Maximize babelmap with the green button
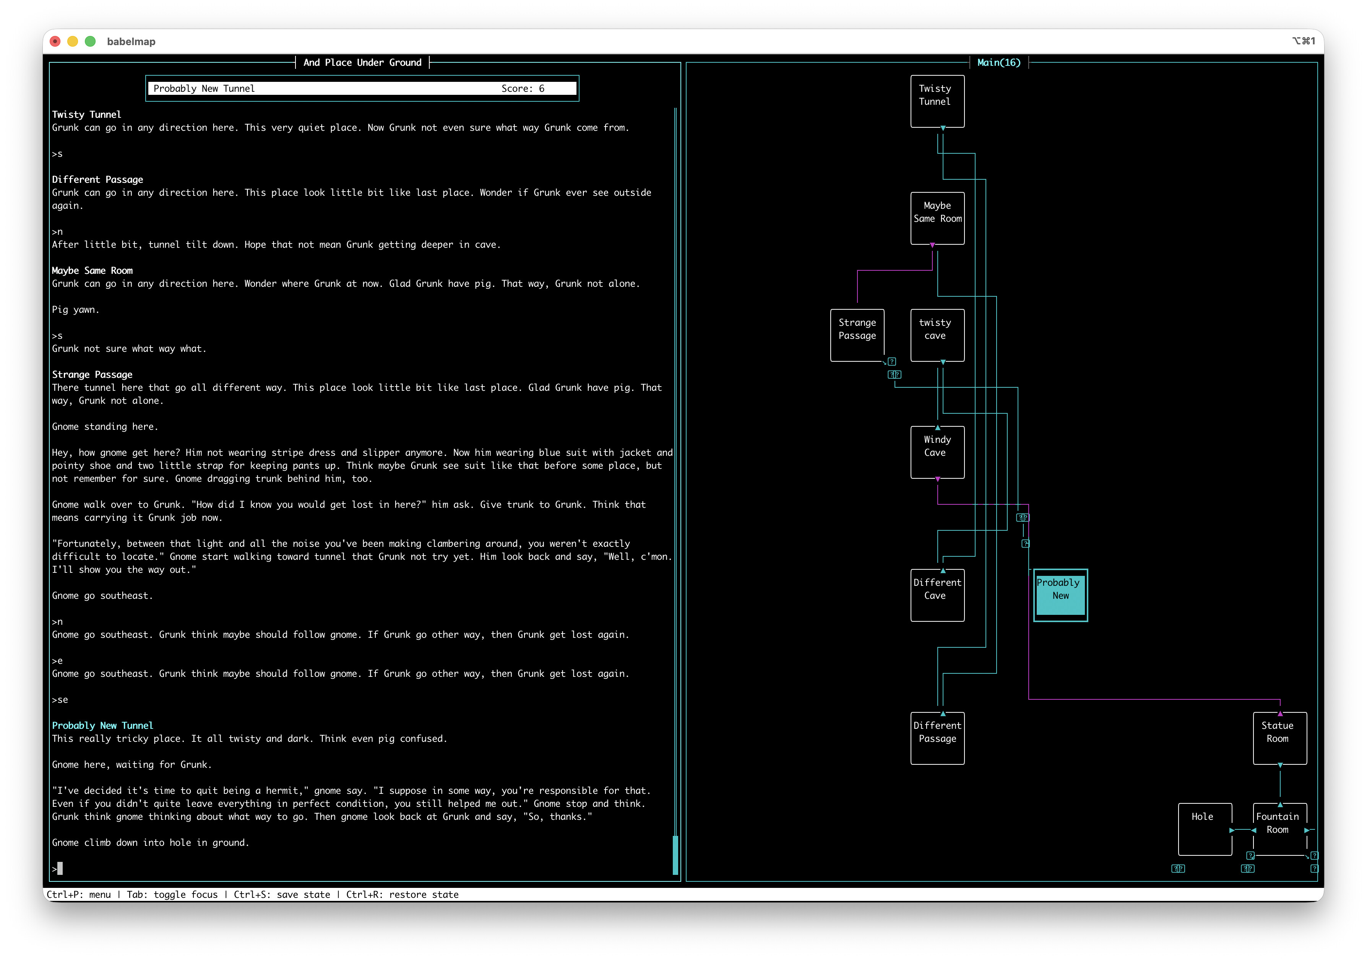The width and height of the screenshot is (1367, 959). (91, 41)
